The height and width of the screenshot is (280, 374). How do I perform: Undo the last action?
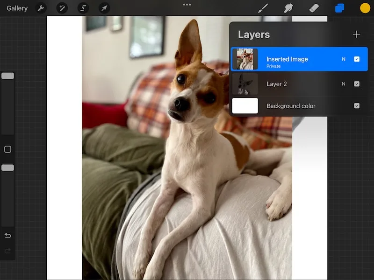(x=7, y=236)
